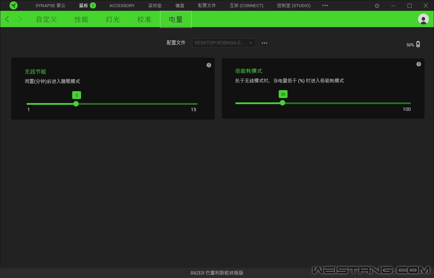The height and width of the screenshot is (278, 434).
Task: Select the 鼠标 top tab
Action: (83, 5)
